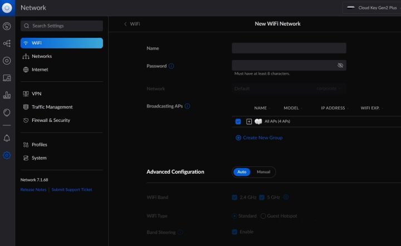Screen dimensions: 401x246
Task: Toggle Band Steering Enable checkbox
Action: [x=234, y=232]
